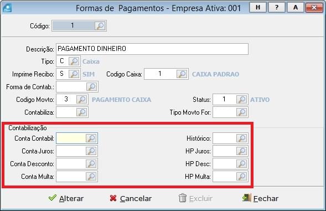Open the Tipo Movto For search magnifier
The image size is (326, 211).
tap(241, 112)
